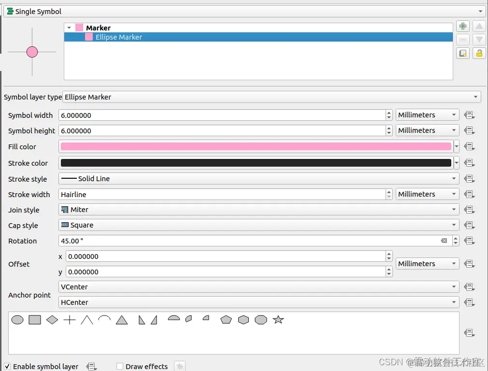Collapse the Marker tree item

(x=69, y=28)
